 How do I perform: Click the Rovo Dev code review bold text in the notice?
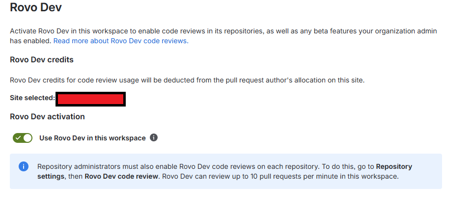[x=122, y=176]
